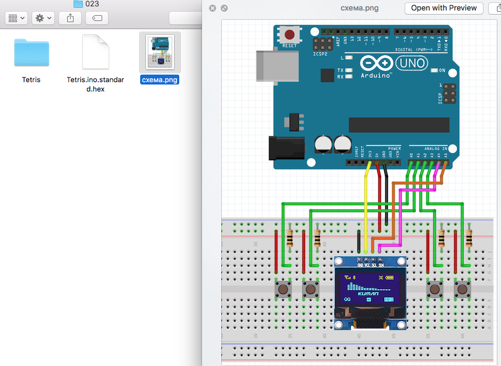Click the OLED display in the schematic
Screen dimensions: 501x366
point(370,288)
